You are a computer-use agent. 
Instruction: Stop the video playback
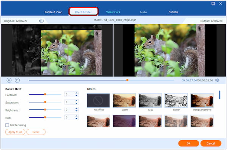point(17,80)
